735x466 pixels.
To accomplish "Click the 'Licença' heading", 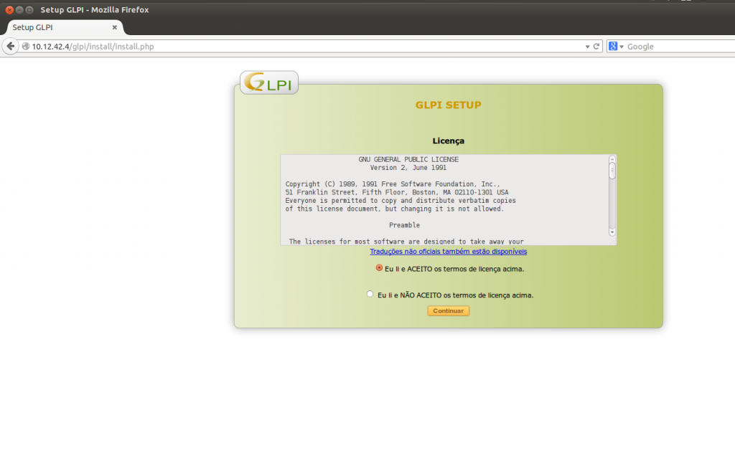I will 448,141.
